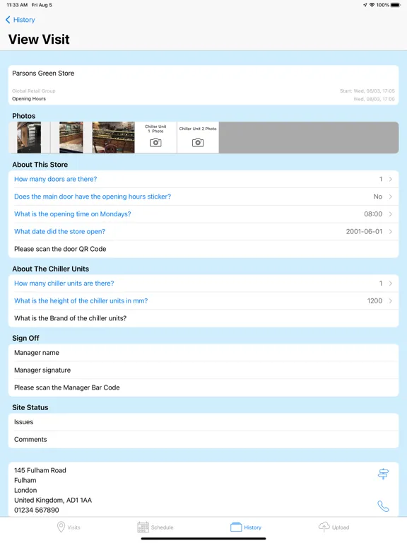The image size is (407, 543).
Task: Tap the Chiller Unit 2 Photo camera icon
Action: 198,142
